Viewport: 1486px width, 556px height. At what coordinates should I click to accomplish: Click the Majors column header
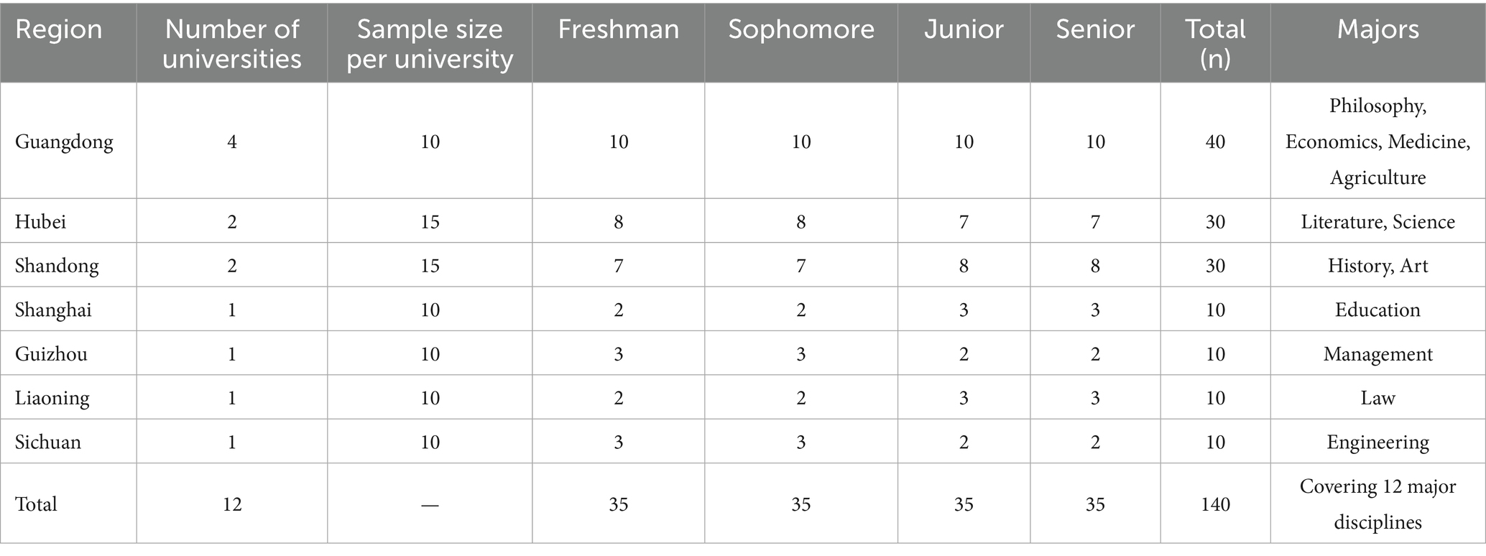[1377, 29]
